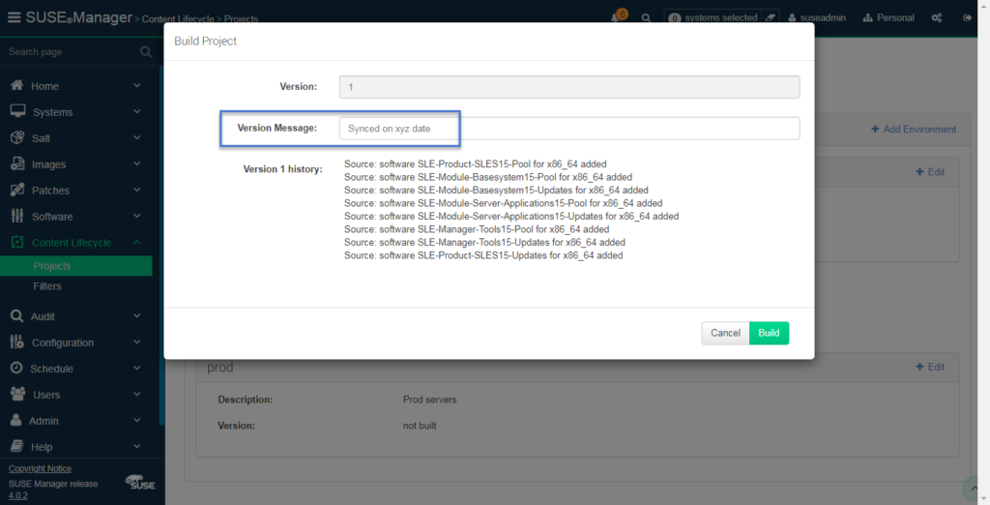
Task: Expand the Patches menu chevron
Action: [x=137, y=190]
